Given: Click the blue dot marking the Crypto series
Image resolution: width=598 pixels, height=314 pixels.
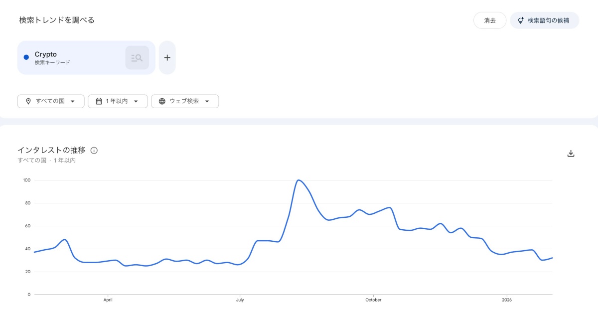Looking at the screenshot, I should tap(26, 57).
